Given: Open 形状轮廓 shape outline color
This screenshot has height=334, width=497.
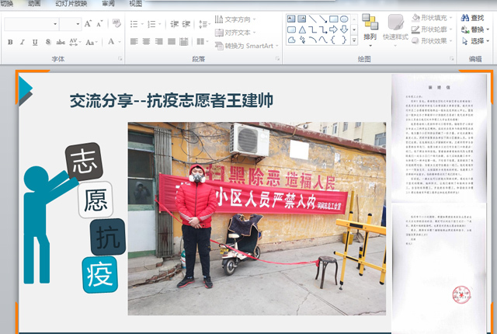Looking at the screenshot, I should point(433,30).
